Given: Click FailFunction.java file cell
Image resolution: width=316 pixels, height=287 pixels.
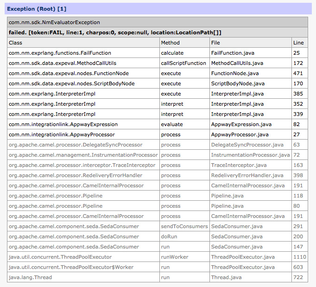Looking at the screenshot, I should 251,53.
